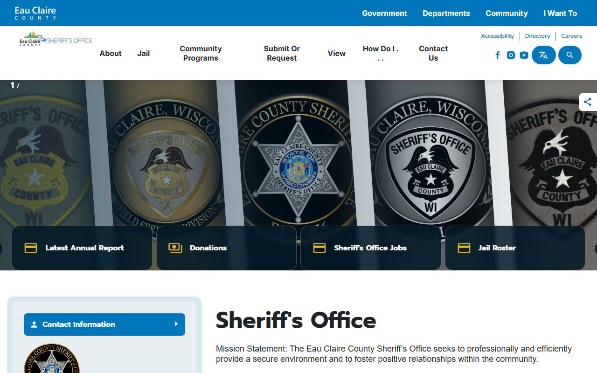Click the card icon beside Sheriff's Office Jobs

tap(319, 248)
